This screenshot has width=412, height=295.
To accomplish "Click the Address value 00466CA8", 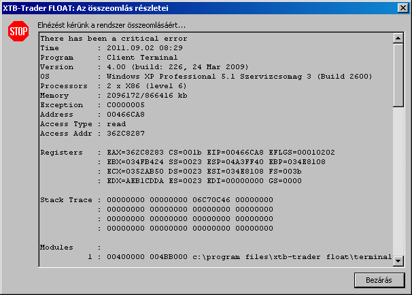I will tap(126, 114).
